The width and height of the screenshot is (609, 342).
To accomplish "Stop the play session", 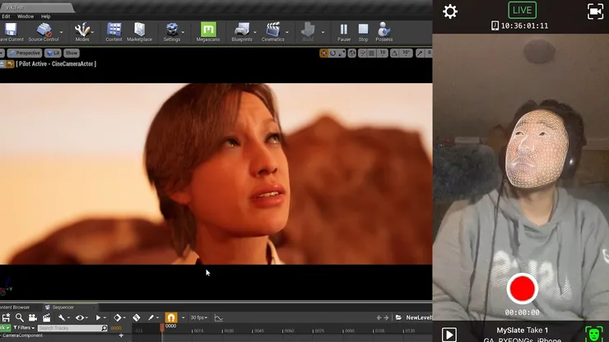I will click(363, 32).
